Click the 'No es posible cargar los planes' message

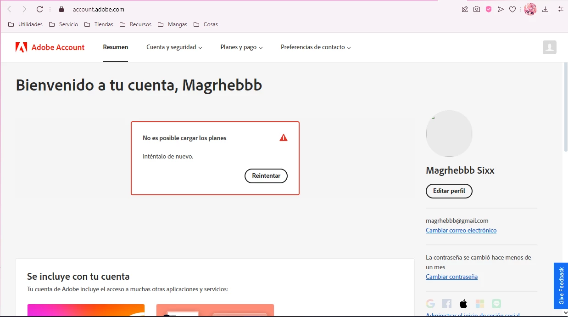coord(184,138)
